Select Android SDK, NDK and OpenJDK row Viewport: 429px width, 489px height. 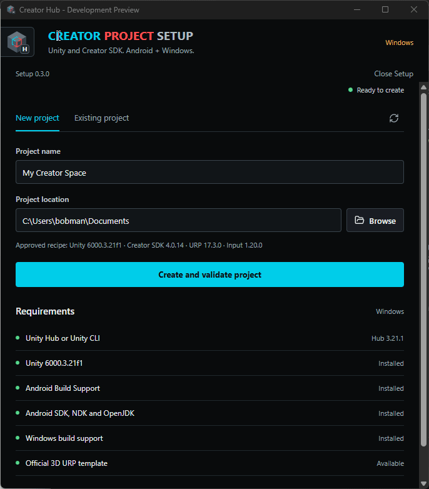210,413
